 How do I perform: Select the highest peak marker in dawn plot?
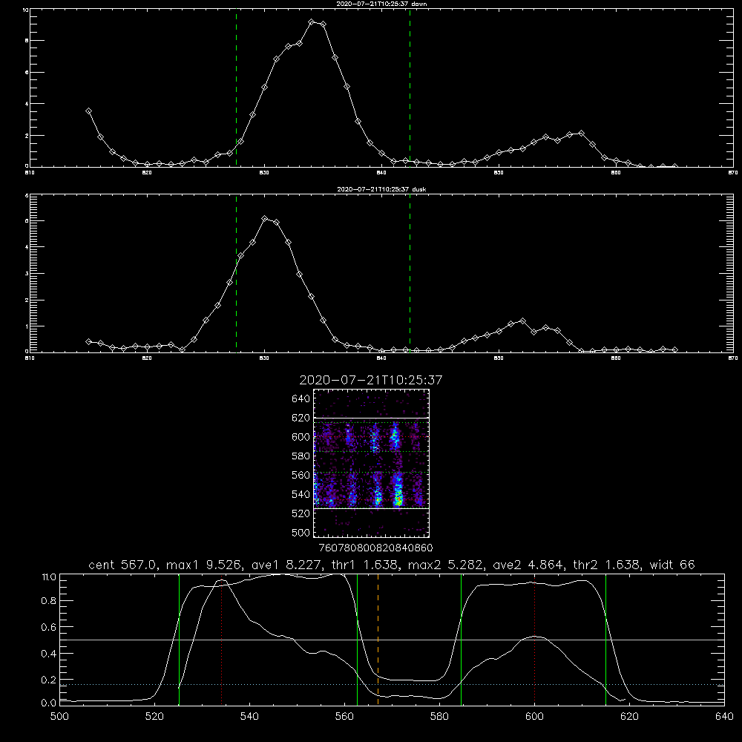pos(312,22)
